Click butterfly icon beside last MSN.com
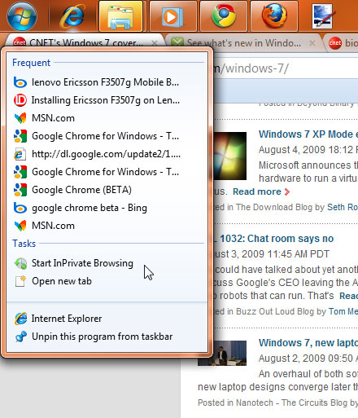 [20, 226]
